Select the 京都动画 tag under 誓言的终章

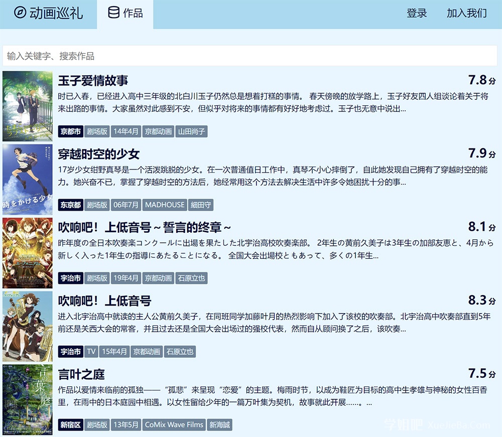159,278
